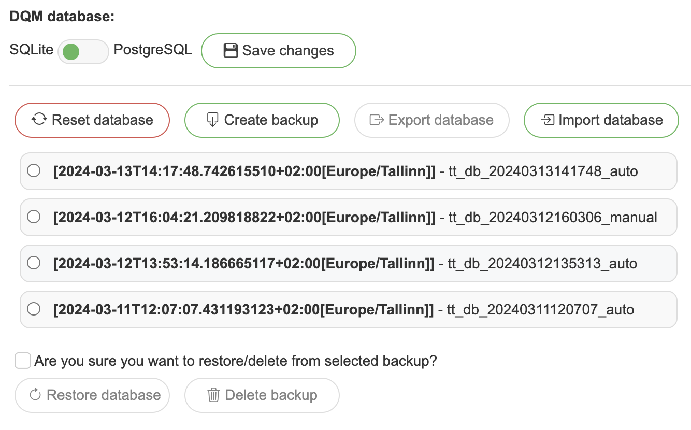Select the tt_db_20240312160306_manual backup radio button
Viewport: 691px width, 430px height.
click(x=34, y=217)
